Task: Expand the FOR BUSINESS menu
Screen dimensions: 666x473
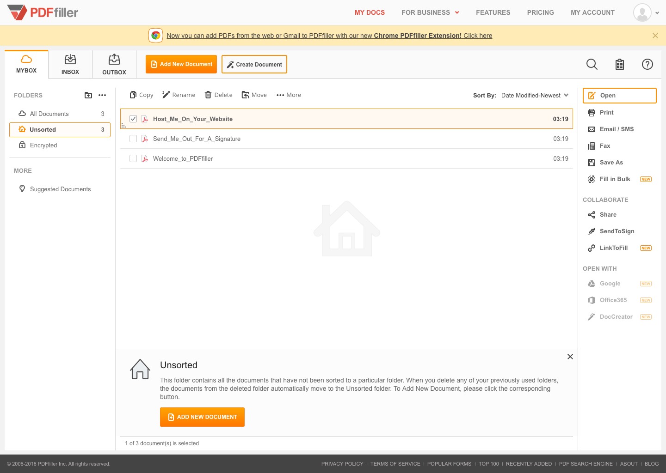Action: [430, 12]
